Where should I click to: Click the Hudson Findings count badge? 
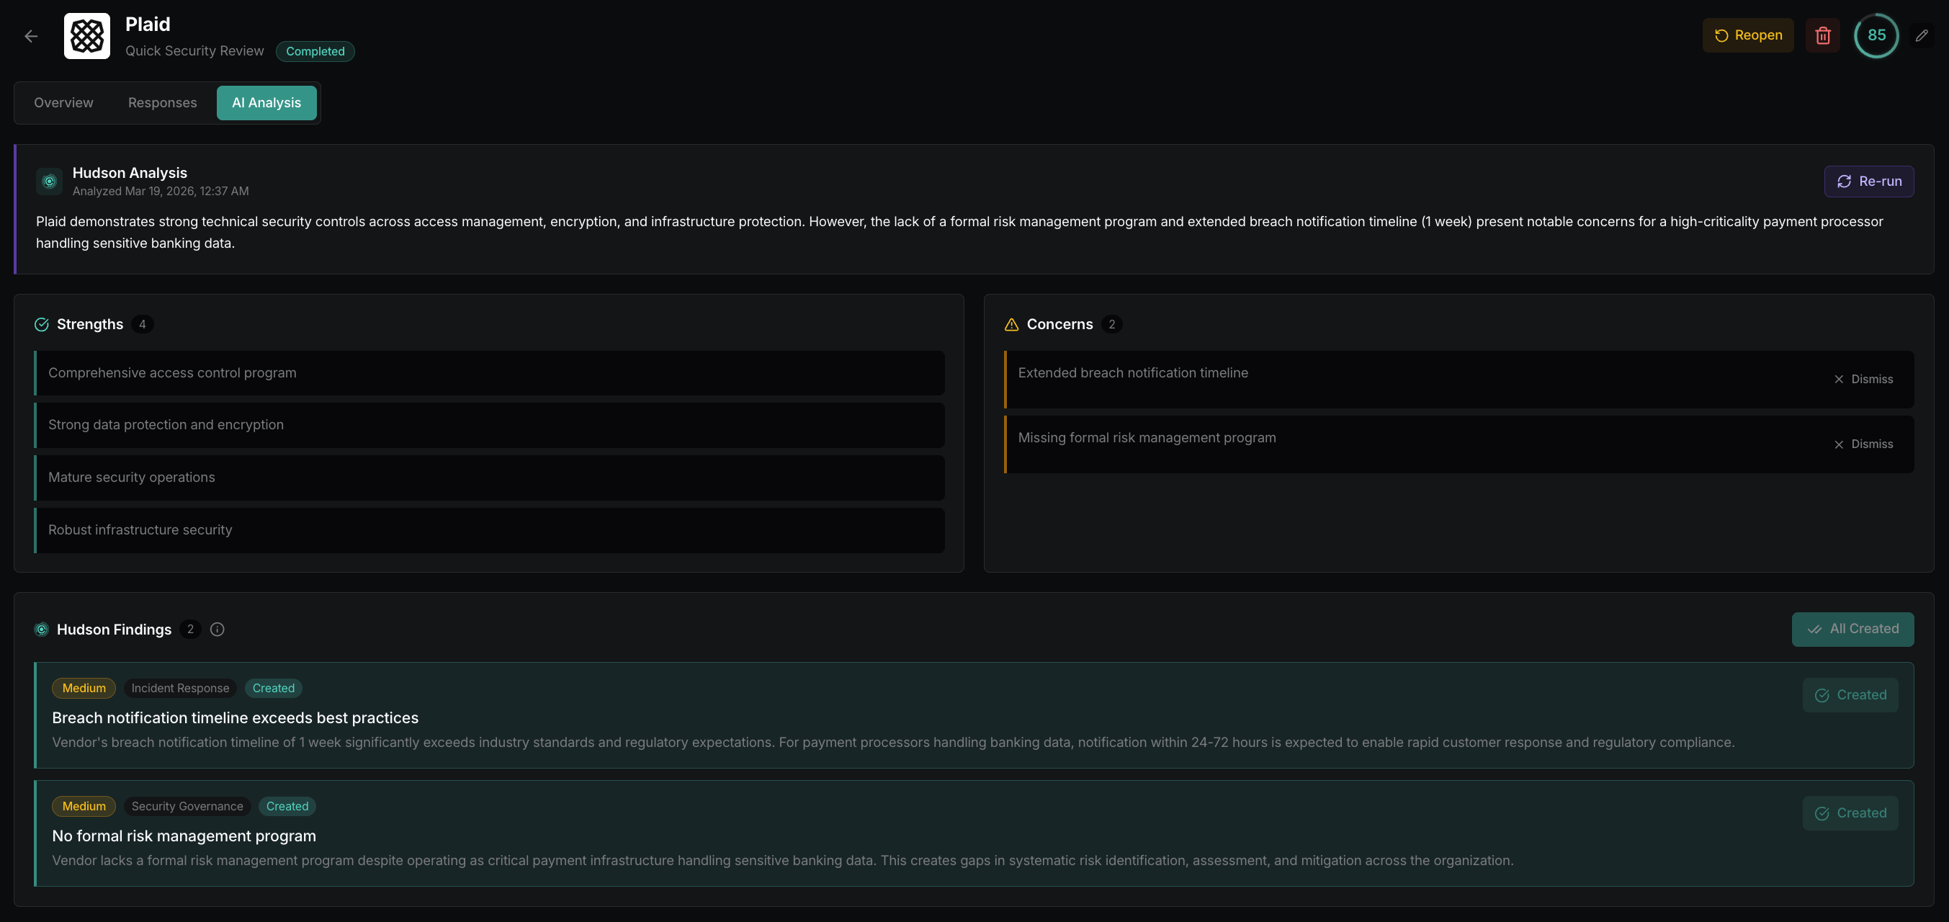pos(190,630)
